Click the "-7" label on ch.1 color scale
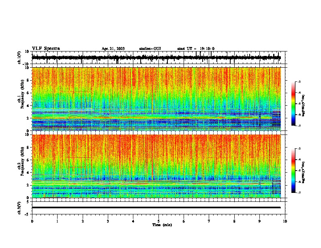This screenshot has width=321, height=248. pyautogui.click(x=299, y=126)
